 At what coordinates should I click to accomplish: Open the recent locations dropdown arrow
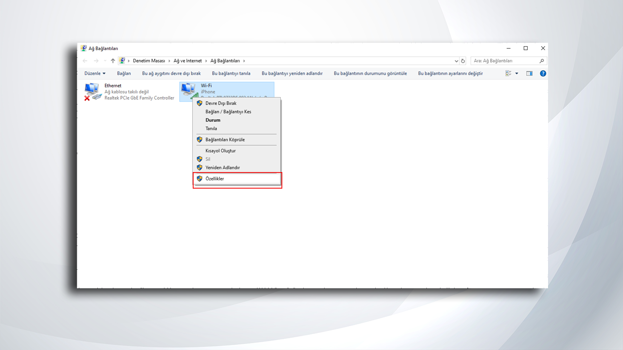[x=105, y=61]
